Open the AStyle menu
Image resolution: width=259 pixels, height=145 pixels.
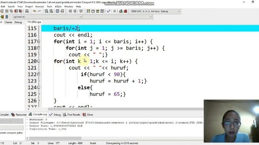coord(58,6)
